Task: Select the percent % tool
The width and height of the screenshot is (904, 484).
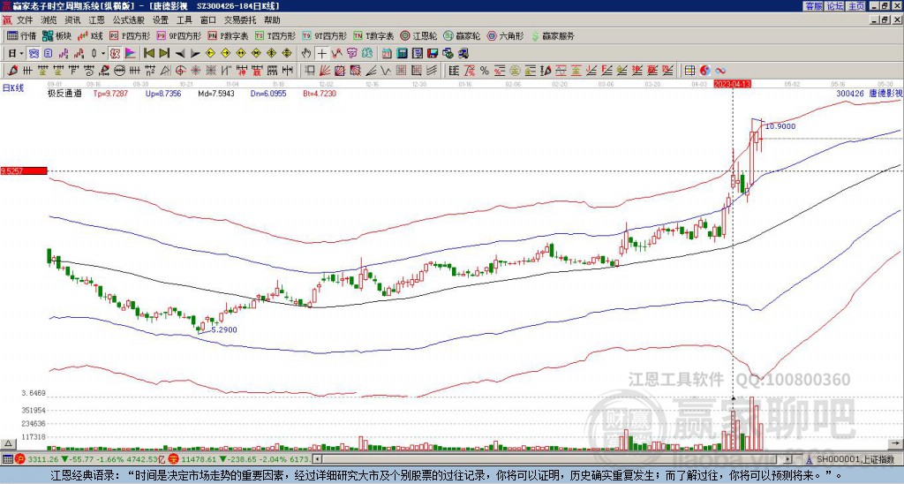Action: [x=485, y=71]
